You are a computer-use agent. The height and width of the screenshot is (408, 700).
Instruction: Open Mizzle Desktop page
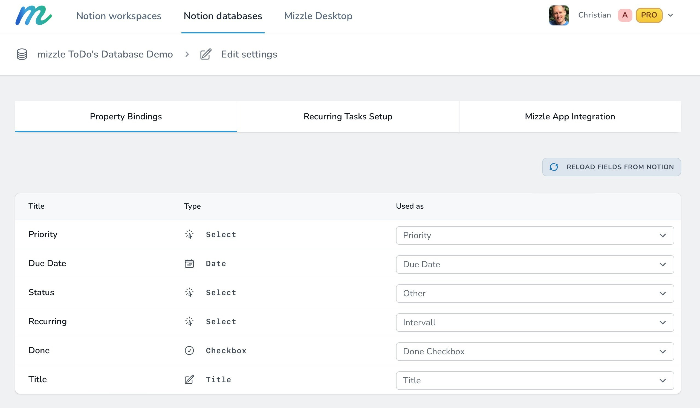tap(318, 16)
